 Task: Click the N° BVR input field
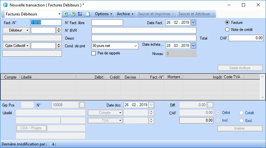click(144, 30)
